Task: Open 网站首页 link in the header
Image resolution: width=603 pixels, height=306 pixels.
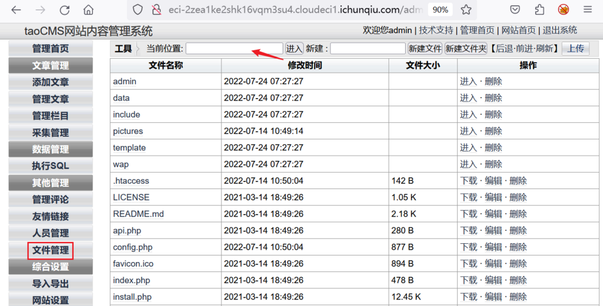Action: click(518, 31)
